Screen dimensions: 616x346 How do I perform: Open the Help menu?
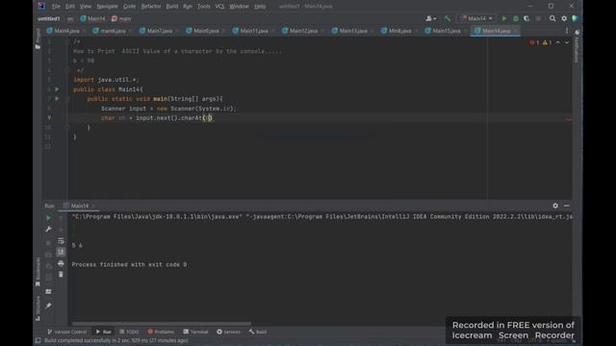pos(260,7)
